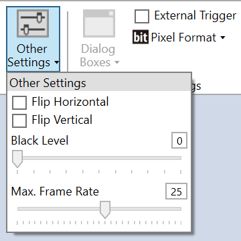Image resolution: width=241 pixels, height=241 pixels.
Task: Open the Pixel Format dropdown arrow
Action: coord(223,37)
